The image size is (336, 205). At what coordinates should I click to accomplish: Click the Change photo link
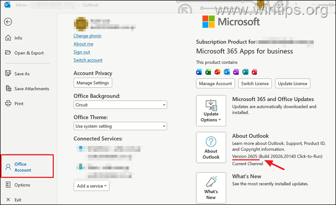87,36
